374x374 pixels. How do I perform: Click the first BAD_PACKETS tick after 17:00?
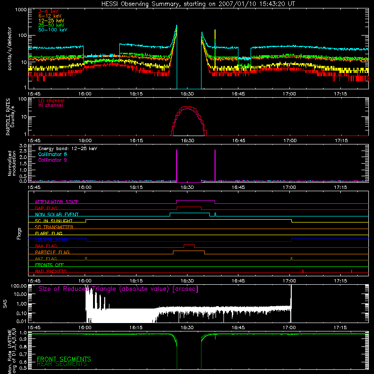point(303,271)
